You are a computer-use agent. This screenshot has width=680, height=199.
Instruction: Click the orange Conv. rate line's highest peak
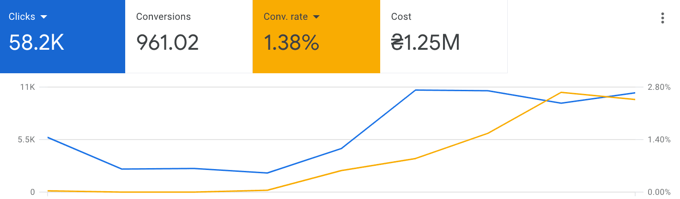pyautogui.click(x=561, y=92)
